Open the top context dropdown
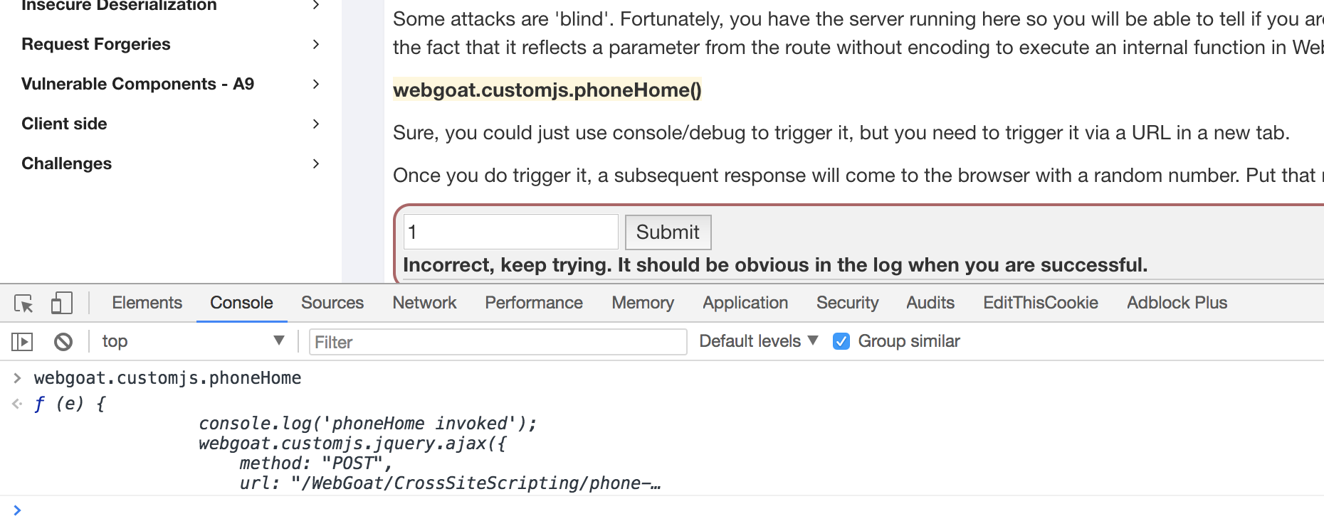 pos(193,341)
